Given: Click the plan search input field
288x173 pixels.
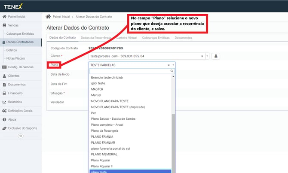Looking at the screenshot, I should pyautogui.click(x=129, y=71).
